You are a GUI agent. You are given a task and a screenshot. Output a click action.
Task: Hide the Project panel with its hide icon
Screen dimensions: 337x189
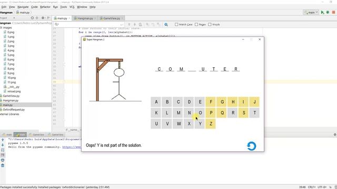tap(48, 18)
